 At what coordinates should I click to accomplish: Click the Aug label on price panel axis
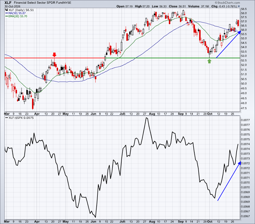[152, 114]
